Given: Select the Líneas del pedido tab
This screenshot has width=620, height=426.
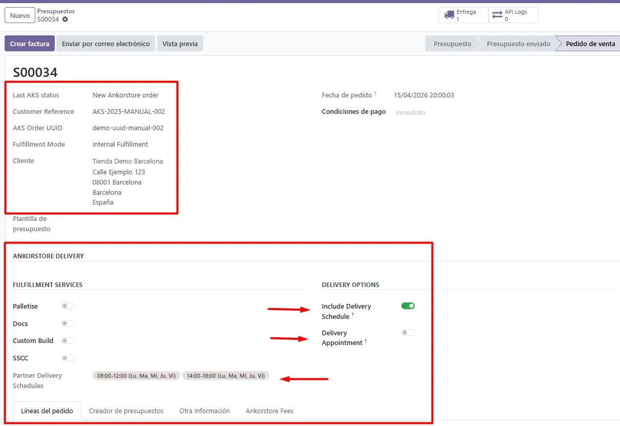Looking at the screenshot, I should click(47, 411).
